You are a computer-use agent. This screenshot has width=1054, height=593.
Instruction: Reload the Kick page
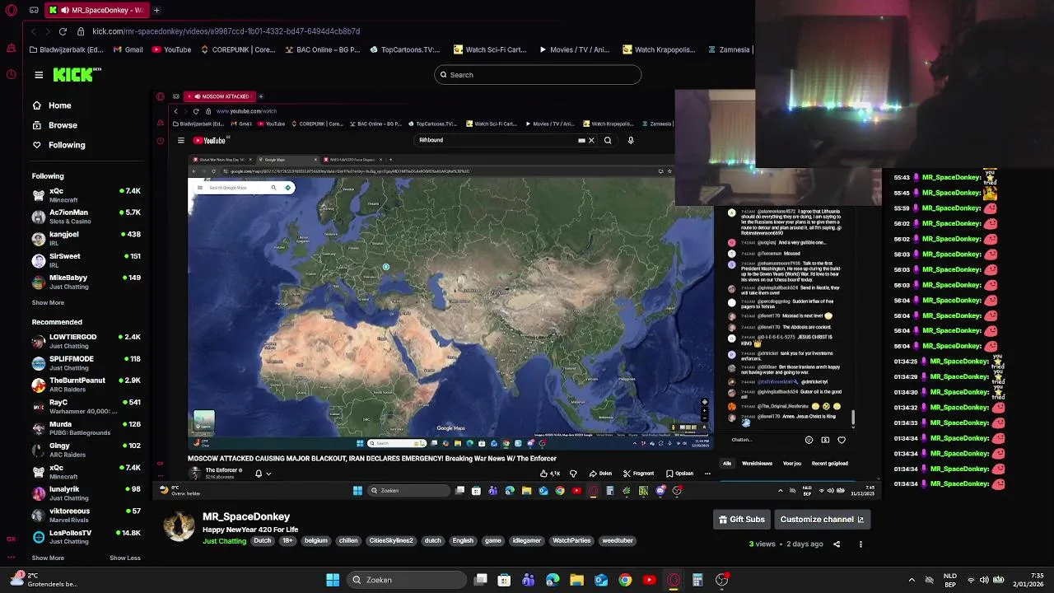point(63,31)
